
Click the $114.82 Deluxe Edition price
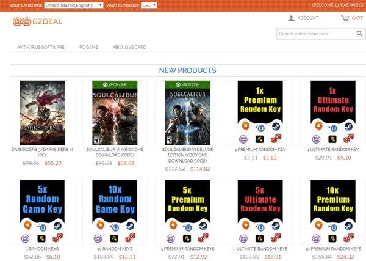tap(200, 169)
